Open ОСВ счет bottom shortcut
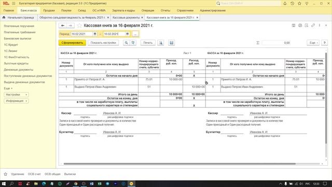 pyautogui.click(x=34, y=174)
